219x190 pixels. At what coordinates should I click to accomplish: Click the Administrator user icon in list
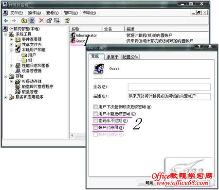point(73,35)
